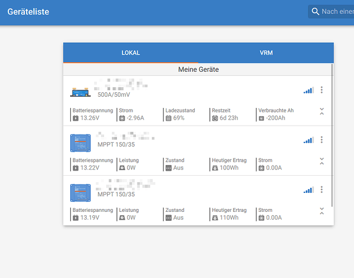The width and height of the screenshot is (354, 278).
Task: Open three-dot menu for first MPPT 150/35
Action: [x=322, y=140]
